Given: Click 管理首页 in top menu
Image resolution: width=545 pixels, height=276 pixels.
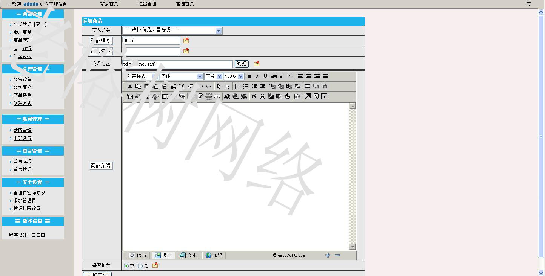Looking at the screenshot, I should [185, 4].
